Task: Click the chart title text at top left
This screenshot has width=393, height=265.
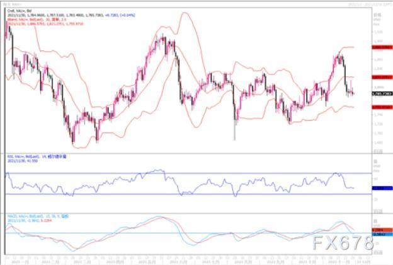Action: tap(14, 4)
